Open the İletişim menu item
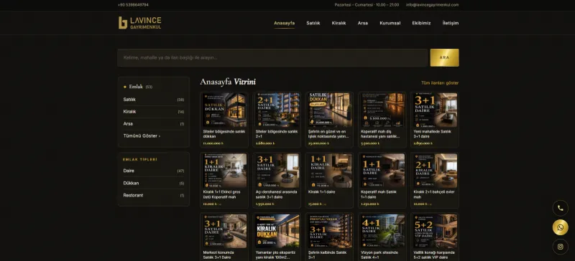The image size is (575, 261). [451, 23]
